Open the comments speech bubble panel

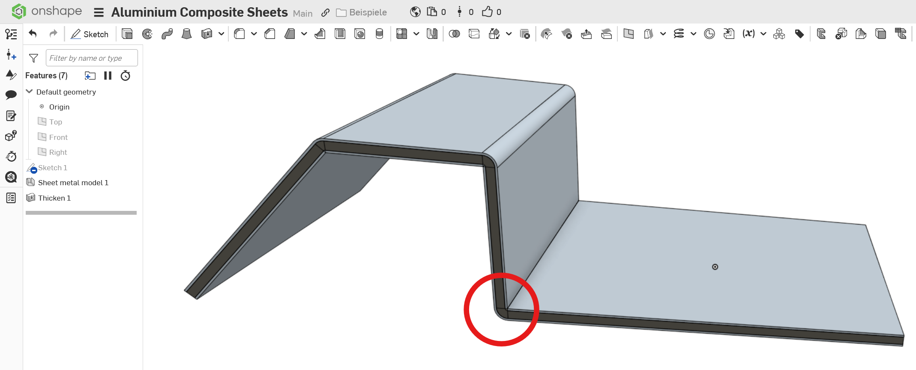[11, 95]
